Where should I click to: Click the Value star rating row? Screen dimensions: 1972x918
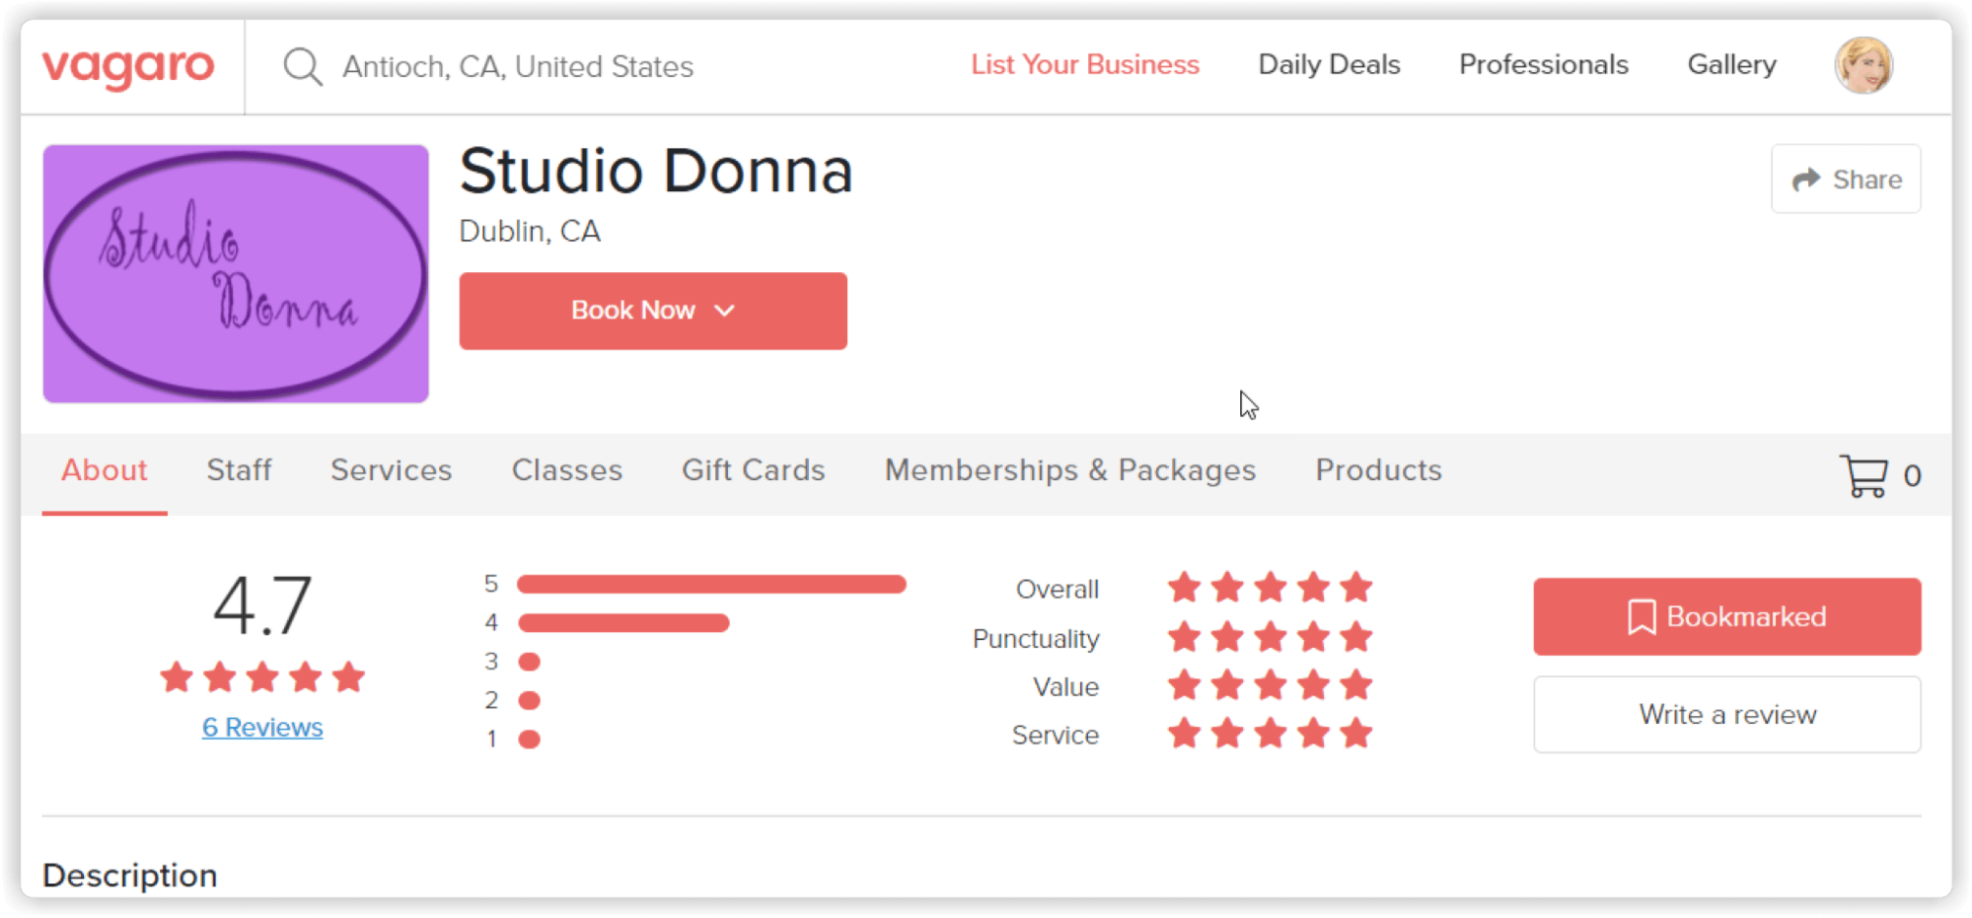(1271, 685)
